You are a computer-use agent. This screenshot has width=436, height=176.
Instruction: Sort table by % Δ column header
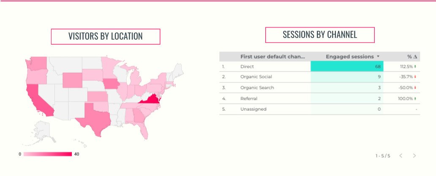pyautogui.click(x=412, y=56)
